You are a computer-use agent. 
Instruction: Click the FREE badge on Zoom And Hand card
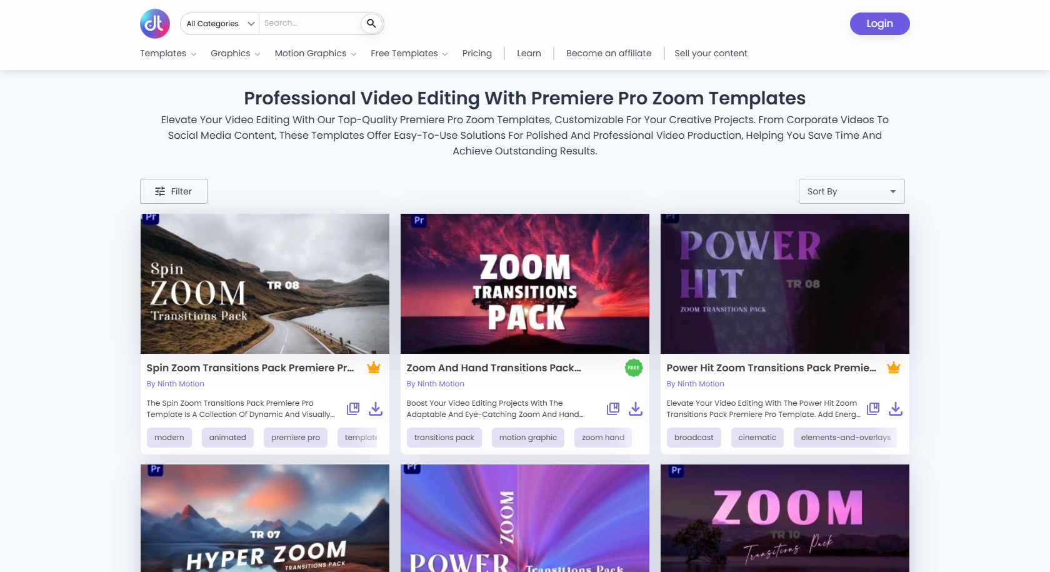(x=634, y=368)
